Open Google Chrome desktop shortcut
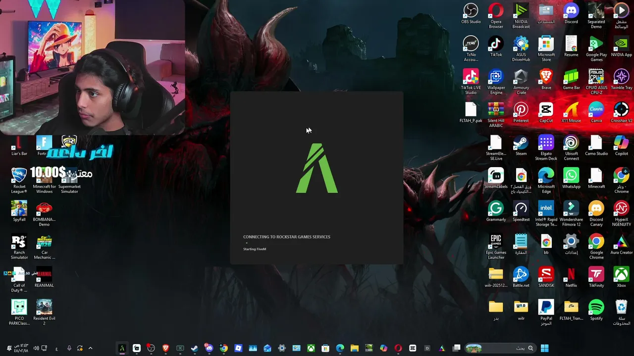 [596, 247]
